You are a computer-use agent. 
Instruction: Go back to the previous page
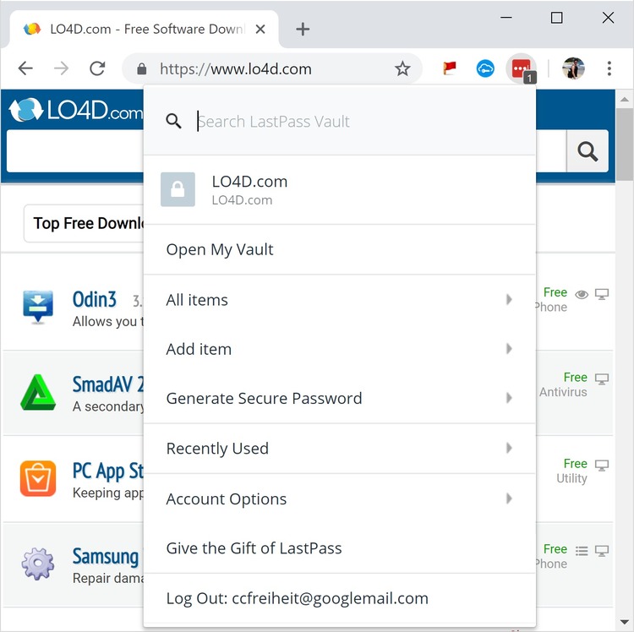(x=26, y=69)
